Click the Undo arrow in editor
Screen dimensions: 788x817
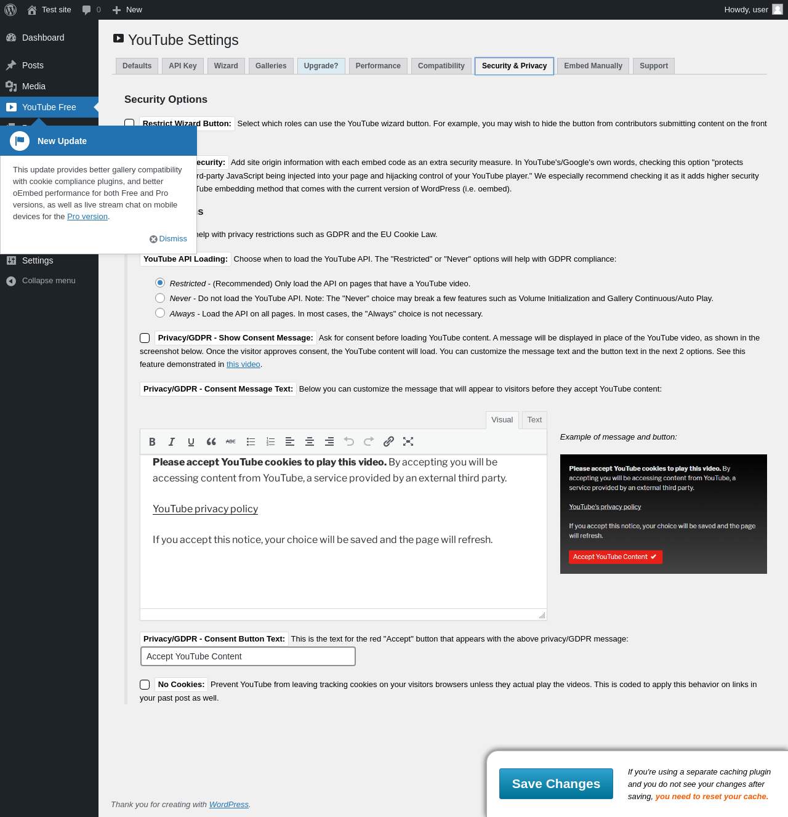[349, 441]
